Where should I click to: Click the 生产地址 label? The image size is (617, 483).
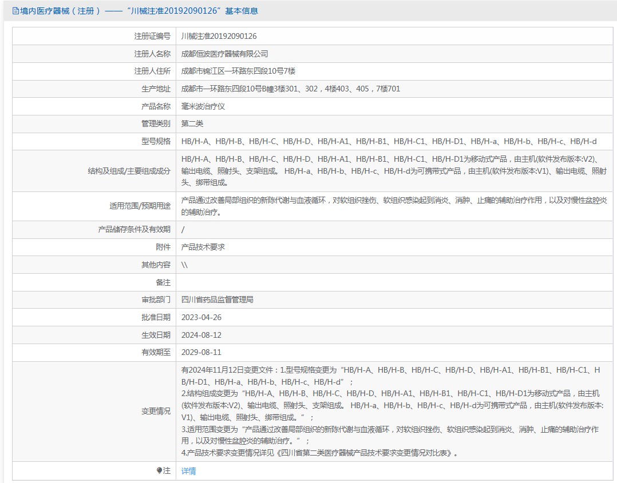tap(156, 89)
